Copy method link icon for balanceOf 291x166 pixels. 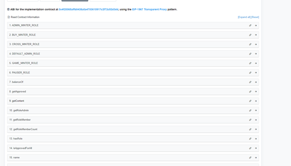[x=250, y=82]
